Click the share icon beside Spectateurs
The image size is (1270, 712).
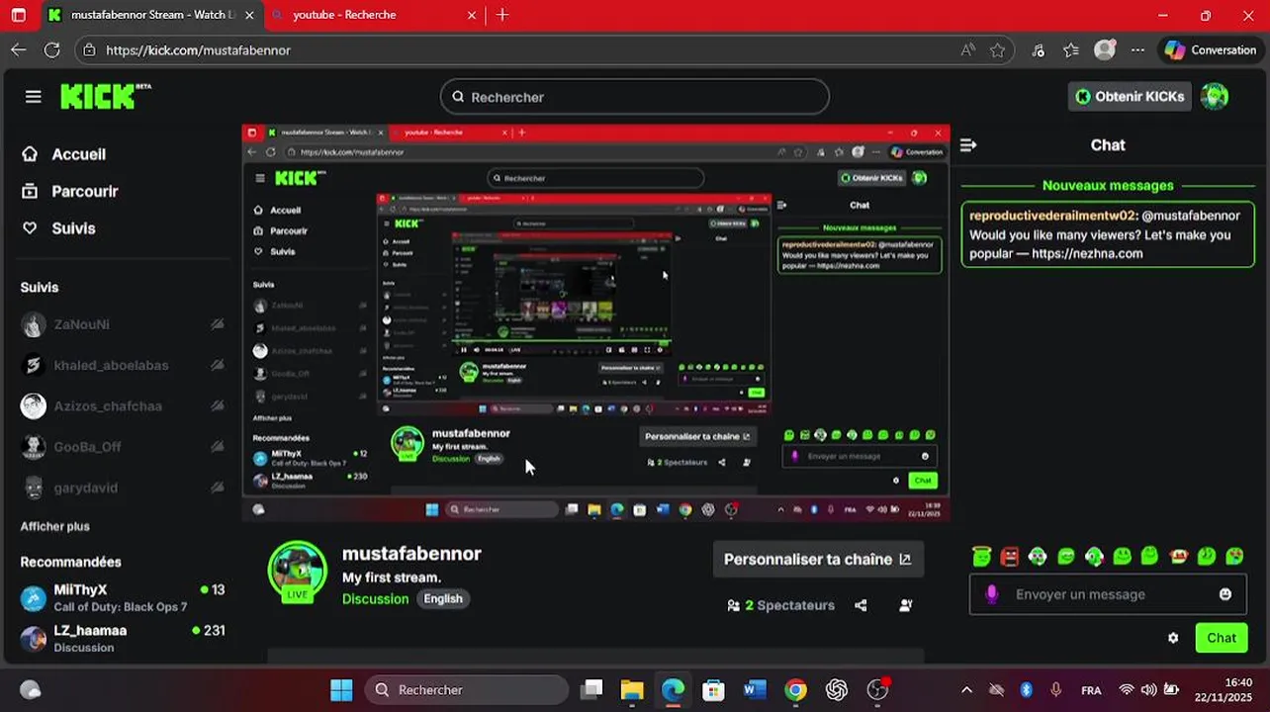pos(861,605)
